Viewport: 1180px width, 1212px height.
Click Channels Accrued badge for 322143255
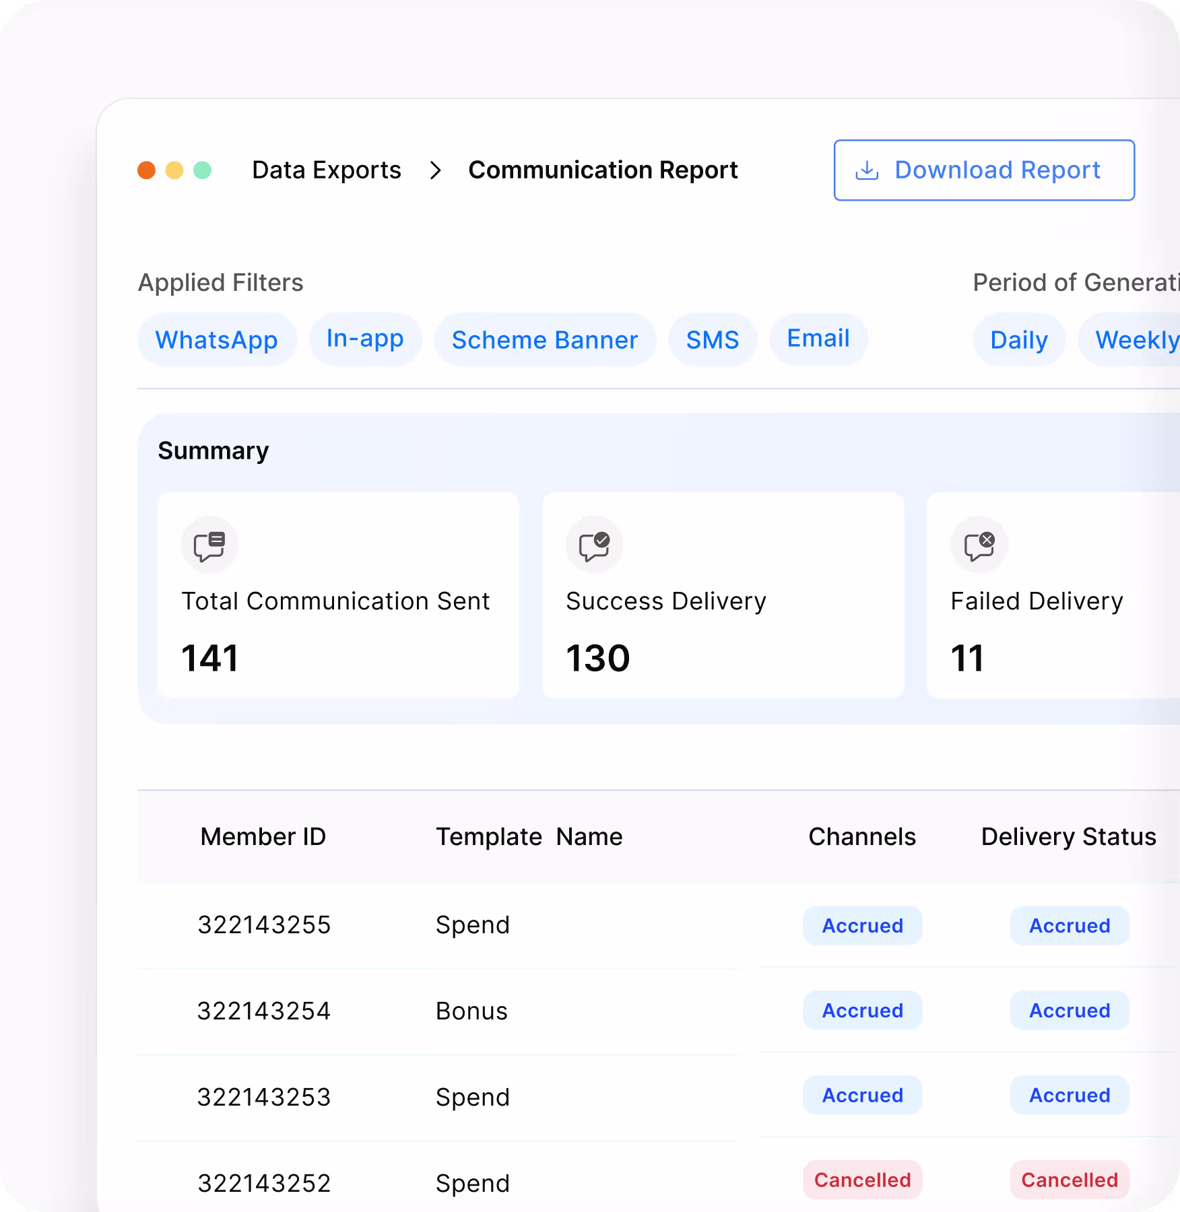863,926
